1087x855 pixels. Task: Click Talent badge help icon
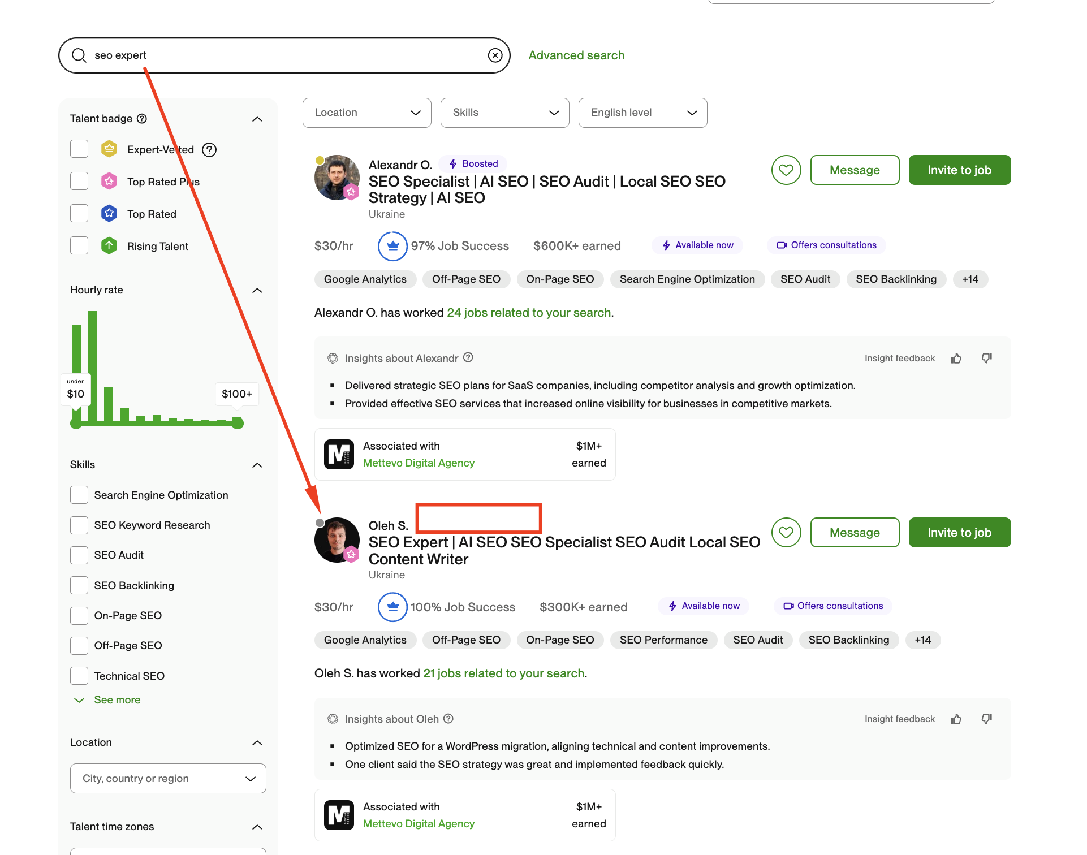coord(142,119)
